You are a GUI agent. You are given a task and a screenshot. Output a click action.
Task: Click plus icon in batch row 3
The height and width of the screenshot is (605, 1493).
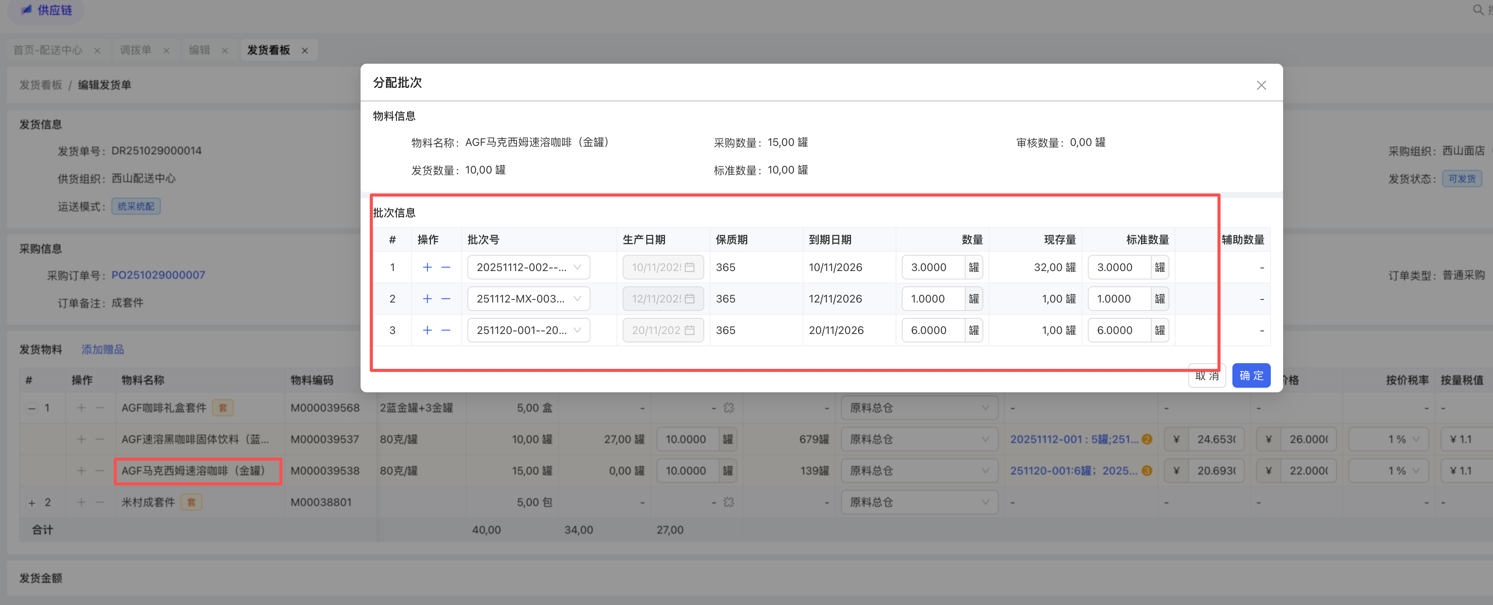(427, 330)
